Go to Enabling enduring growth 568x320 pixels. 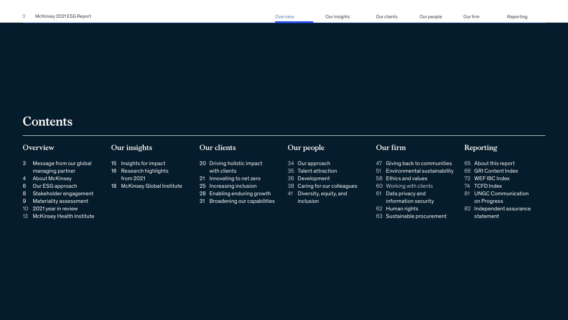(x=240, y=194)
